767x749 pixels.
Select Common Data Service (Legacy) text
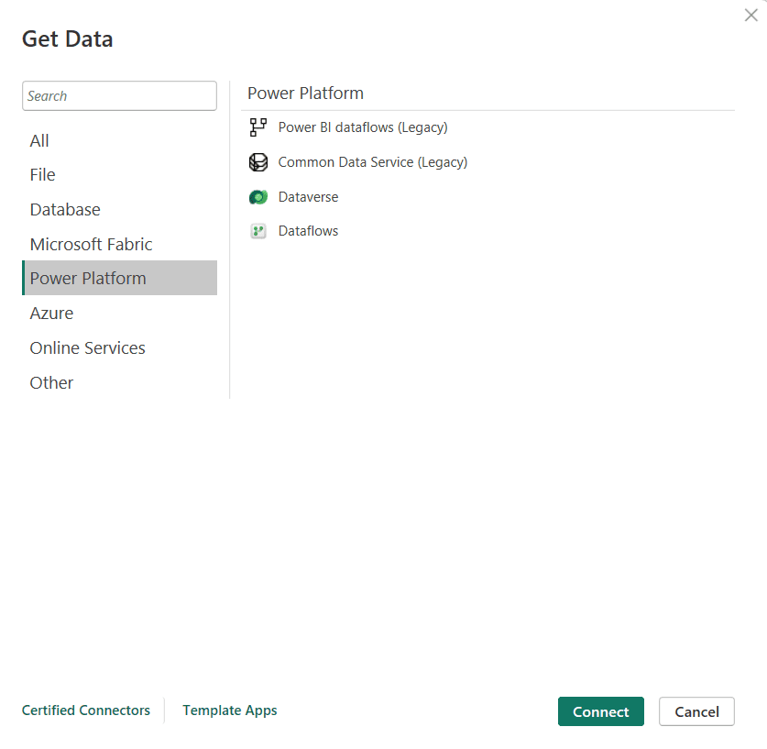372,162
